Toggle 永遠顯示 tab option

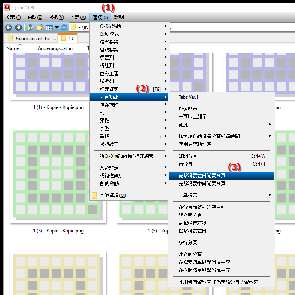[x=188, y=109]
